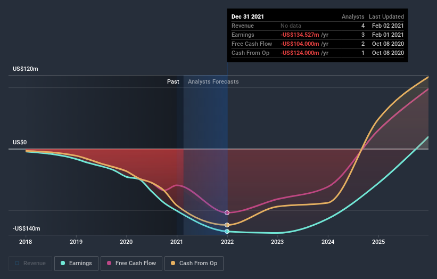Click the Free Cash Flow row label in tooltip
The height and width of the screenshot is (279, 437).
tap(252, 44)
